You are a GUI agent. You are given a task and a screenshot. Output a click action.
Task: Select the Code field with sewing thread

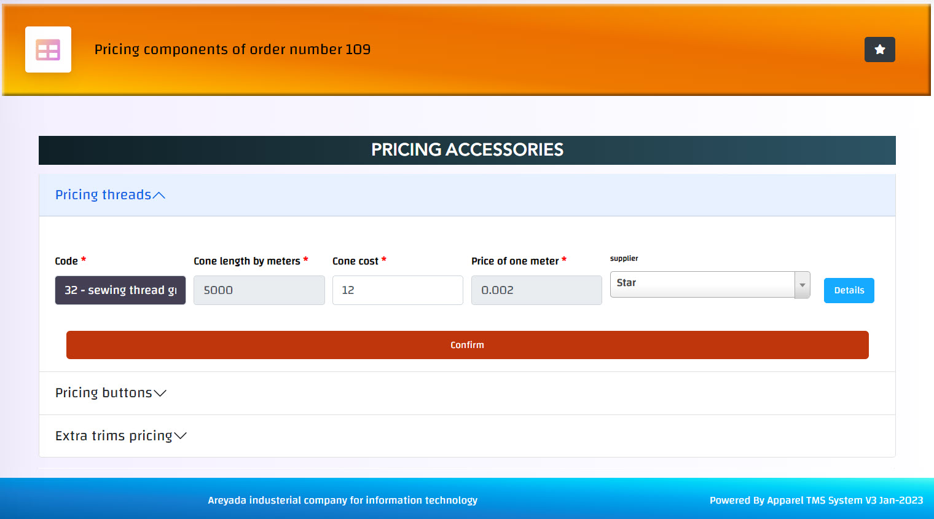tap(120, 290)
